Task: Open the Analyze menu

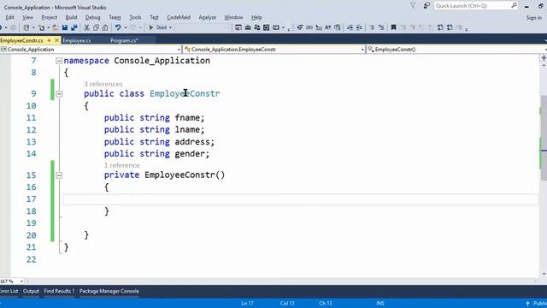Action: coord(207,17)
